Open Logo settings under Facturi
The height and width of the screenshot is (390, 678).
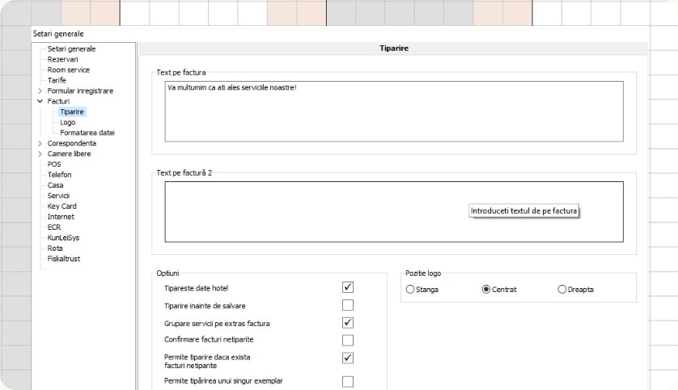(x=67, y=122)
